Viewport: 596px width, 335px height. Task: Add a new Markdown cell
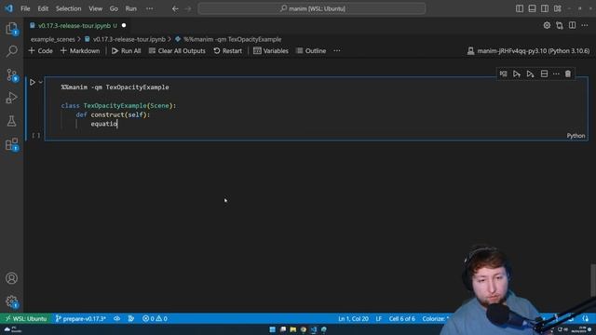pos(80,50)
